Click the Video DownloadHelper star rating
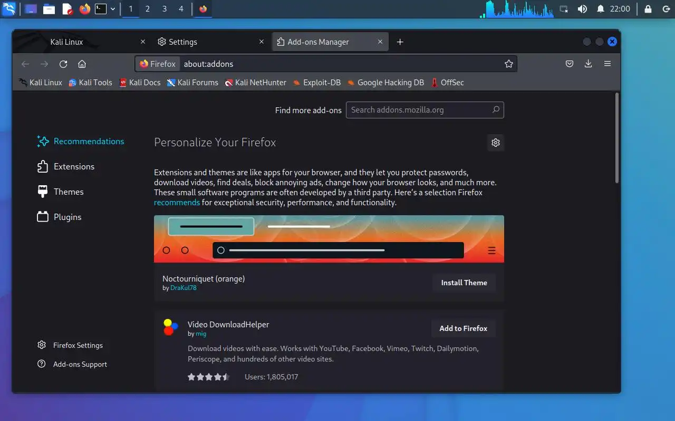This screenshot has width=675, height=421. [x=209, y=377]
